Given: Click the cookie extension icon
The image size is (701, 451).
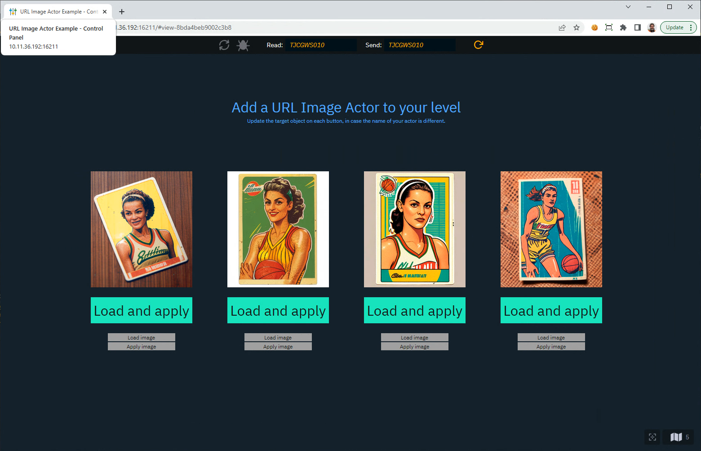Looking at the screenshot, I should pos(594,27).
